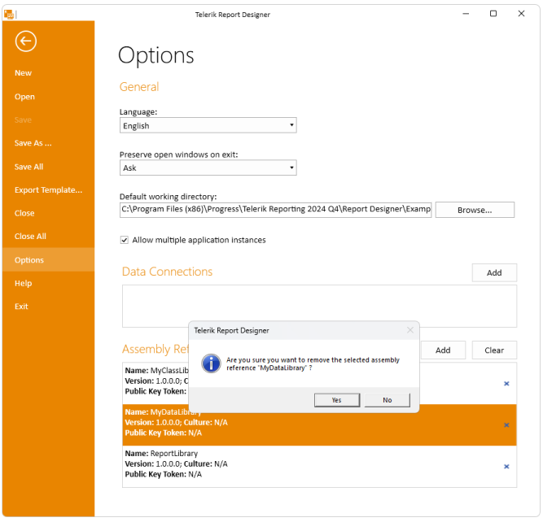Remove ReportLibrary assembly via its blue X
543x522 pixels.
pos(506,467)
